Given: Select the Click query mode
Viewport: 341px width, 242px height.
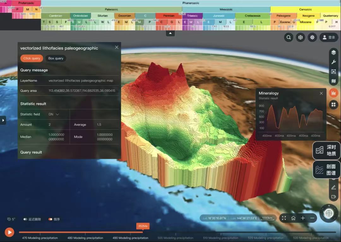Looking at the screenshot, I should point(32,59).
